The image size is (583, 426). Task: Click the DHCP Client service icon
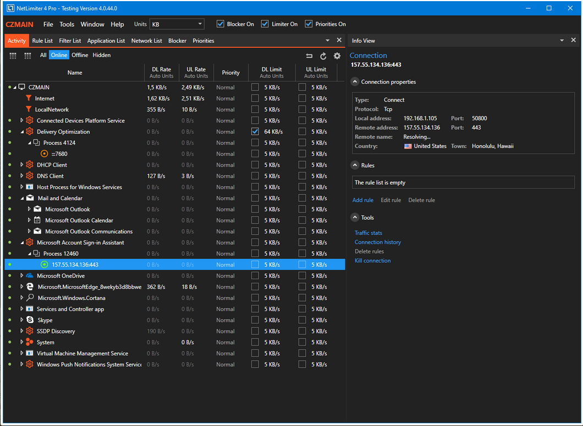pyautogui.click(x=30, y=165)
